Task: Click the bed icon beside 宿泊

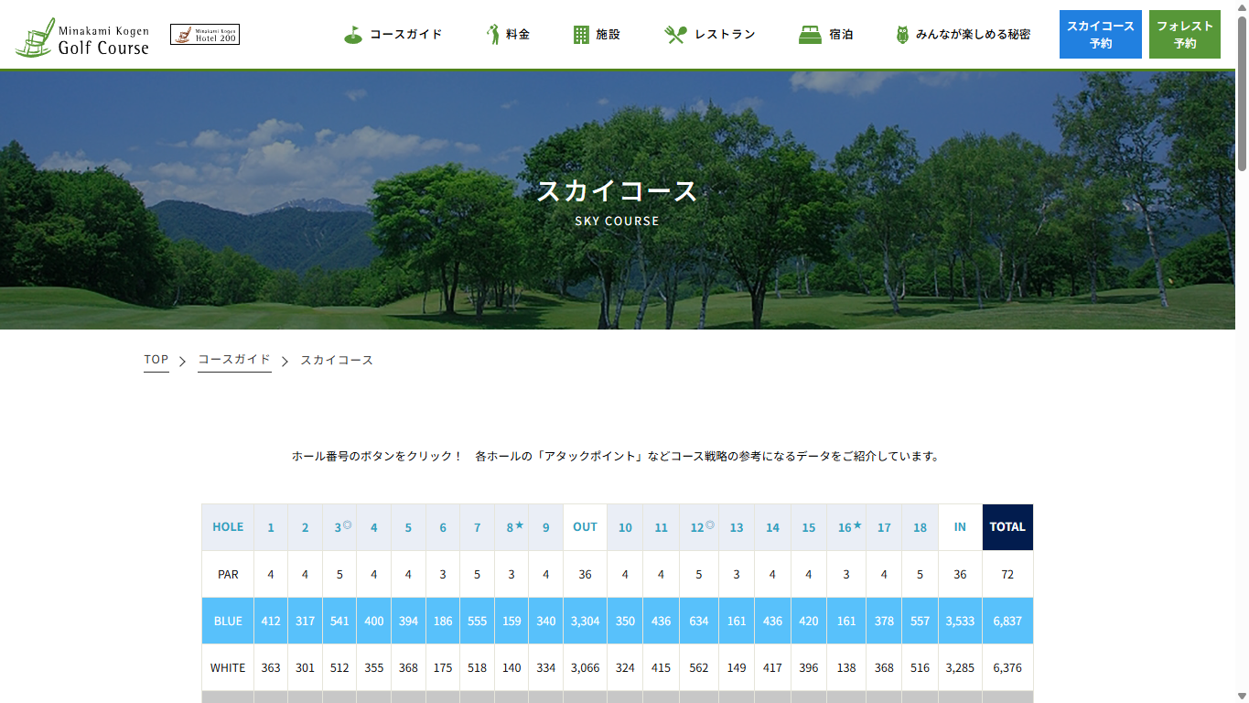Action: pyautogui.click(x=810, y=35)
